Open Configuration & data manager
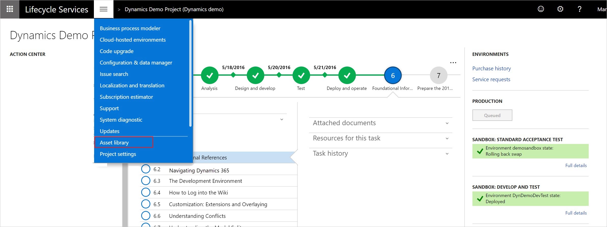 click(x=136, y=63)
